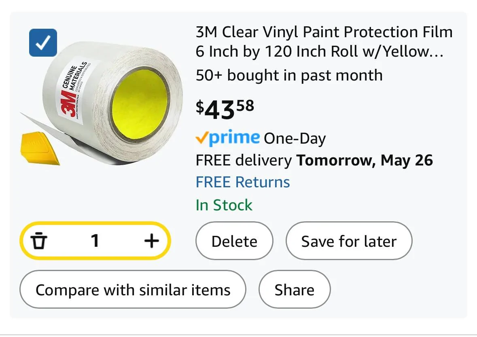
Task: Click the Tomorrow, May 26 delivery date
Action: (365, 161)
